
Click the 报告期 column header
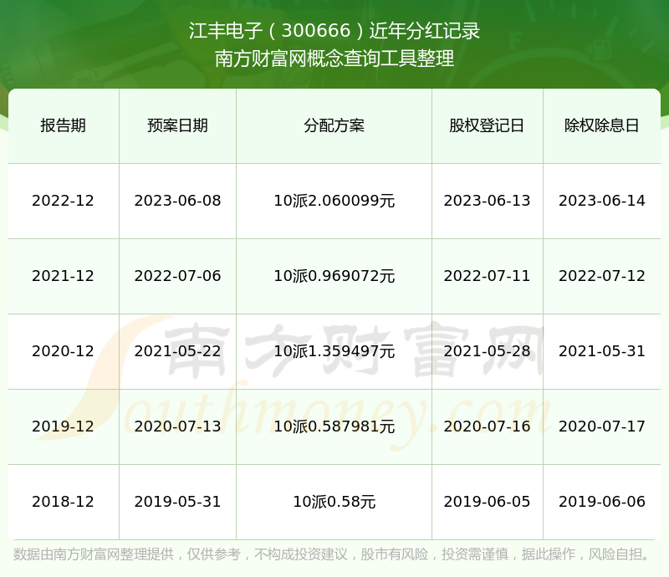pyautogui.click(x=64, y=126)
